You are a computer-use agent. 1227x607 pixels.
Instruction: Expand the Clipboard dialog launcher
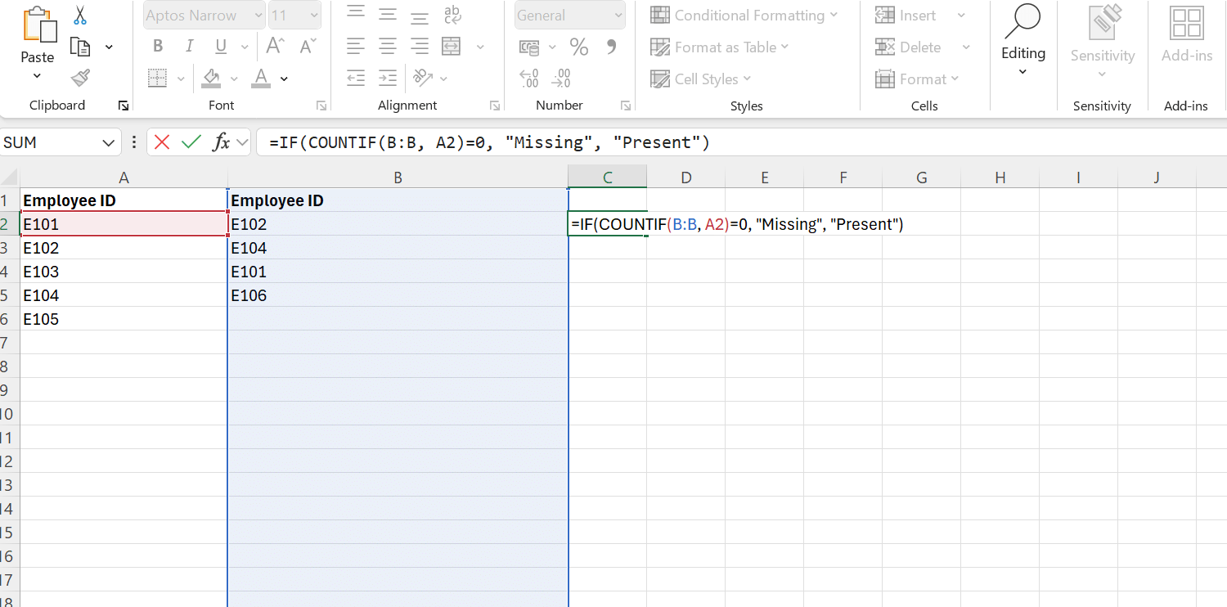[124, 106]
